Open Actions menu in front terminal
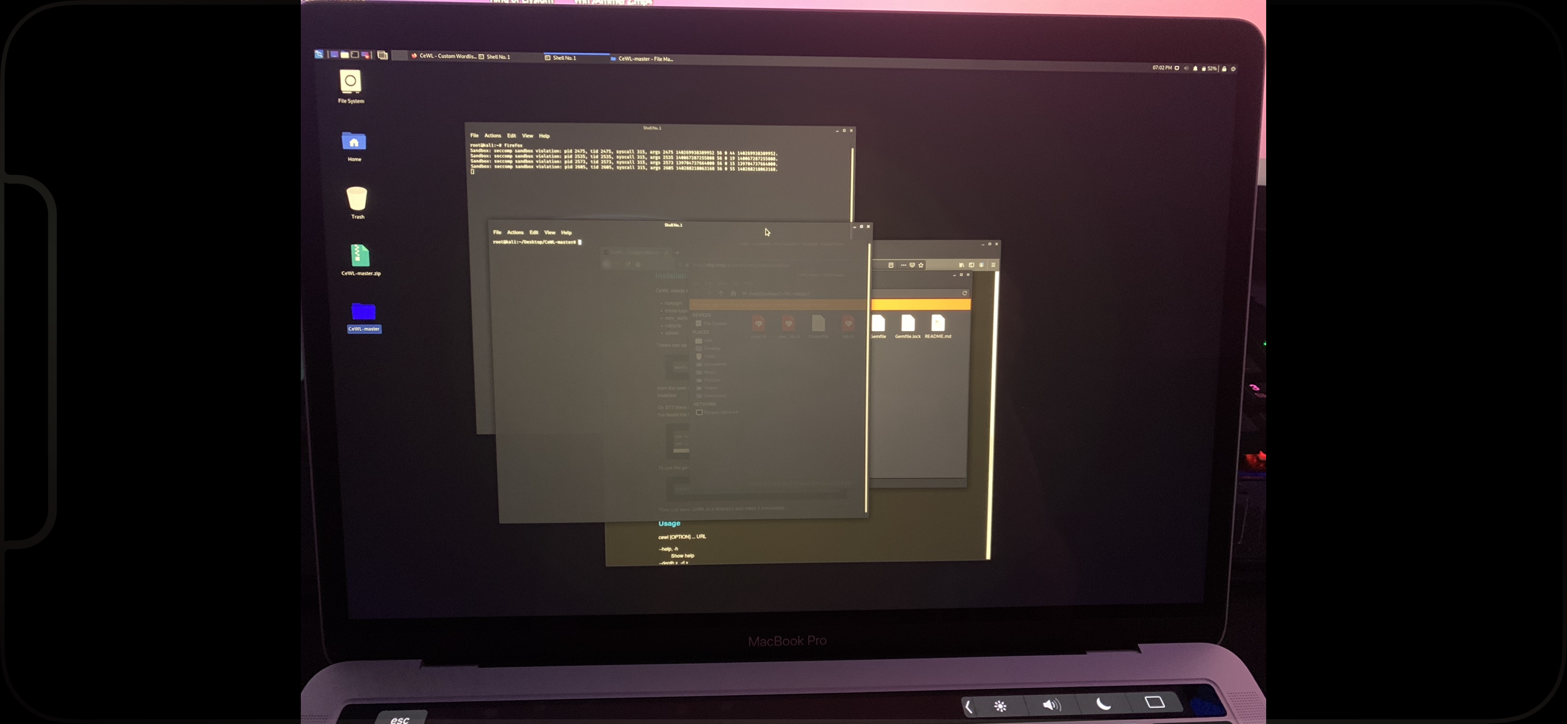Screen dimensions: 1567x724 click(x=515, y=233)
